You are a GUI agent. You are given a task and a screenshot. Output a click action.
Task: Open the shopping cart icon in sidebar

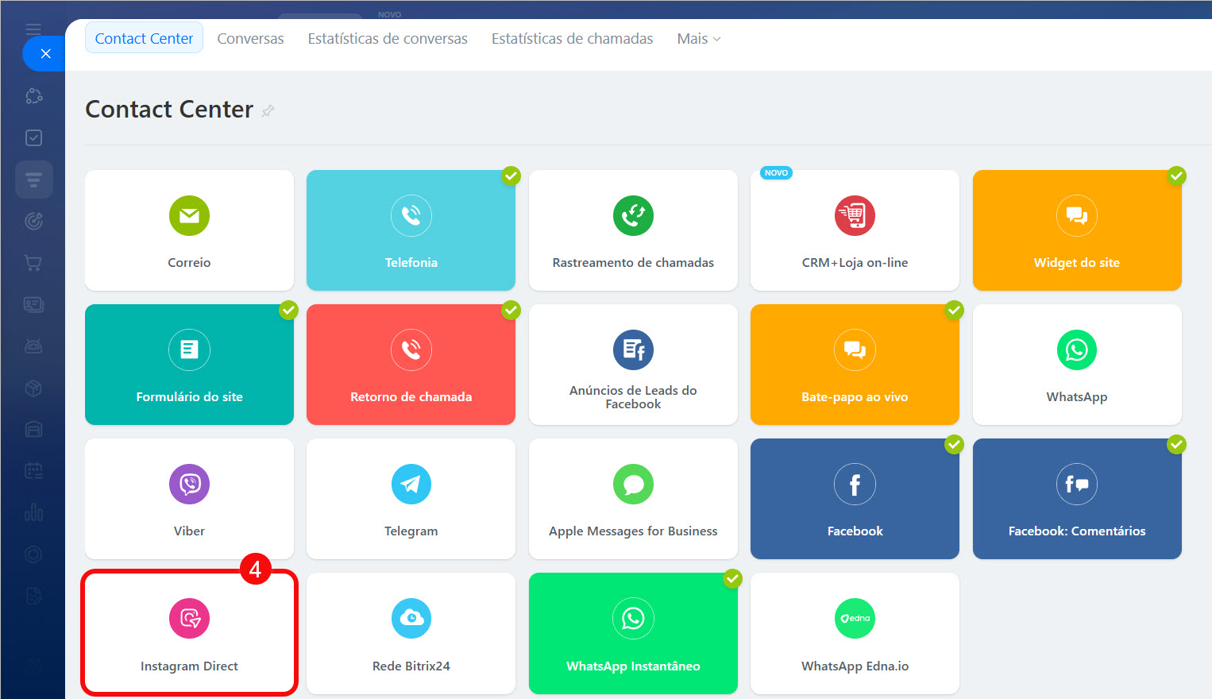[x=33, y=263]
